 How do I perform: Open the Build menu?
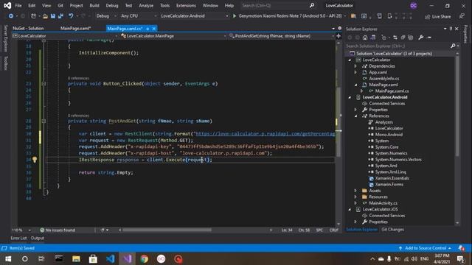coord(94,5)
